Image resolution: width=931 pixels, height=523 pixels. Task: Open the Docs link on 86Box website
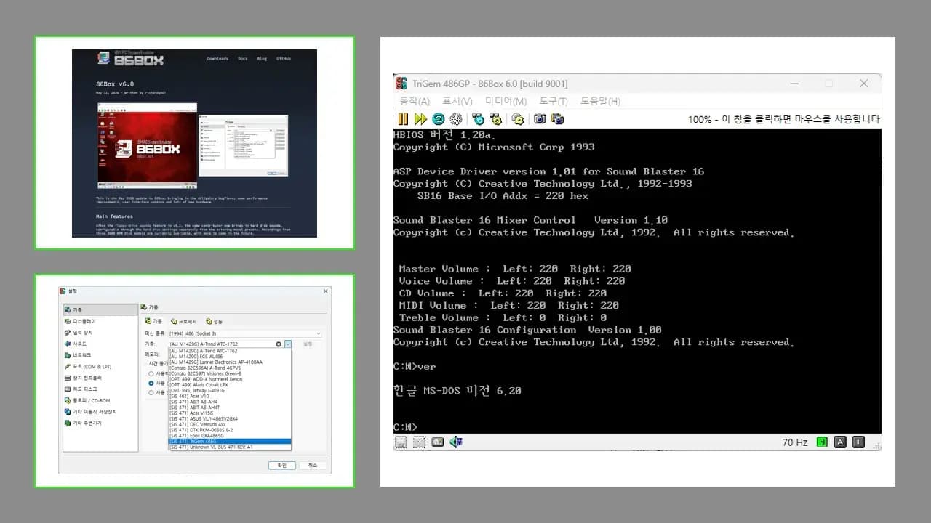[243, 59]
